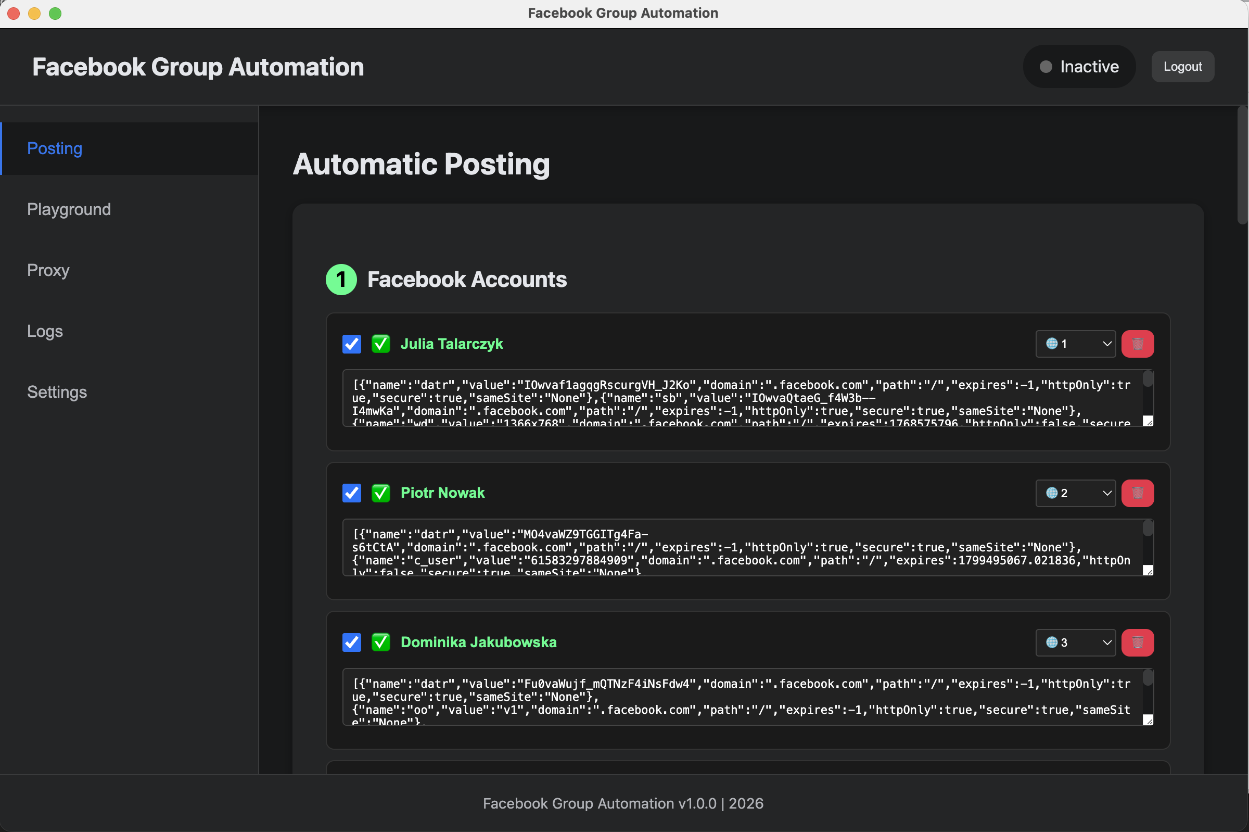Uncheck the Dominika Jakubowska account checkbox

coord(351,642)
